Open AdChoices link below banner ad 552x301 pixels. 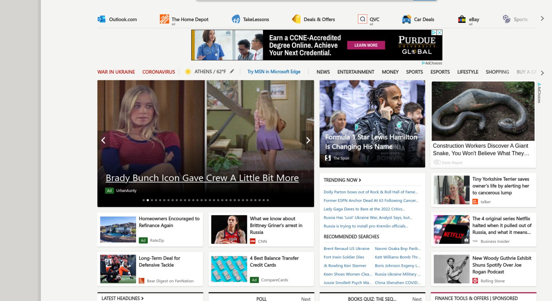pyautogui.click(x=432, y=63)
